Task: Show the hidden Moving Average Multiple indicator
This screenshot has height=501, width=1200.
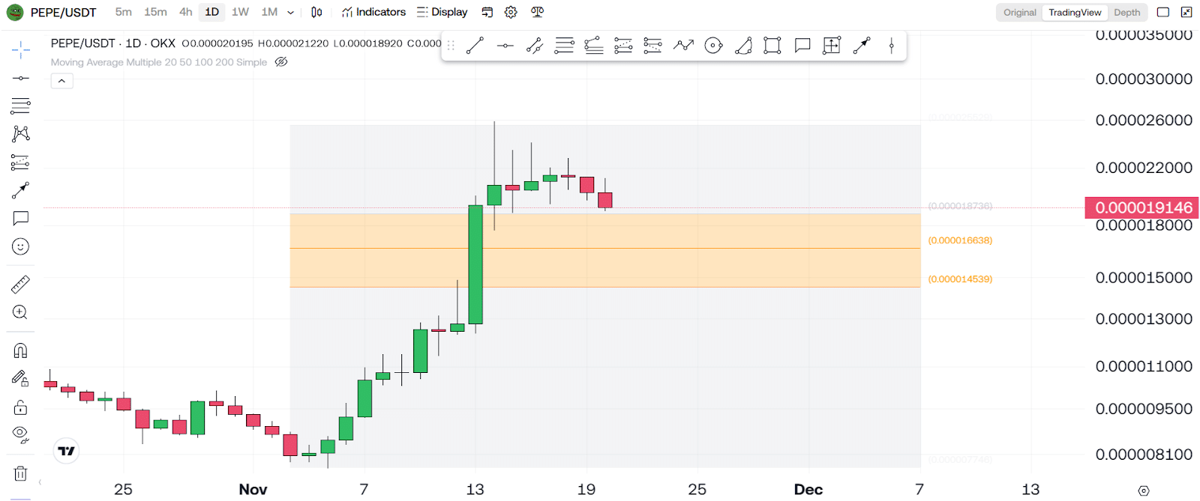Action: click(x=281, y=62)
